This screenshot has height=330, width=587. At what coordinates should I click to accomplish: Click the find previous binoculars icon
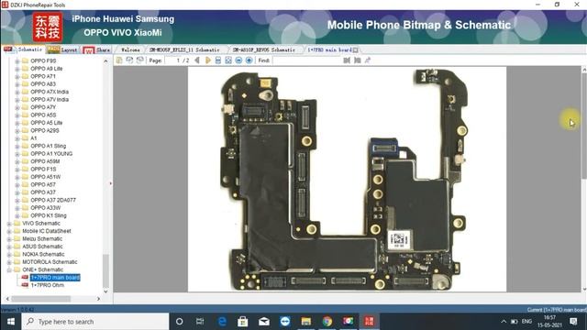[x=347, y=60]
